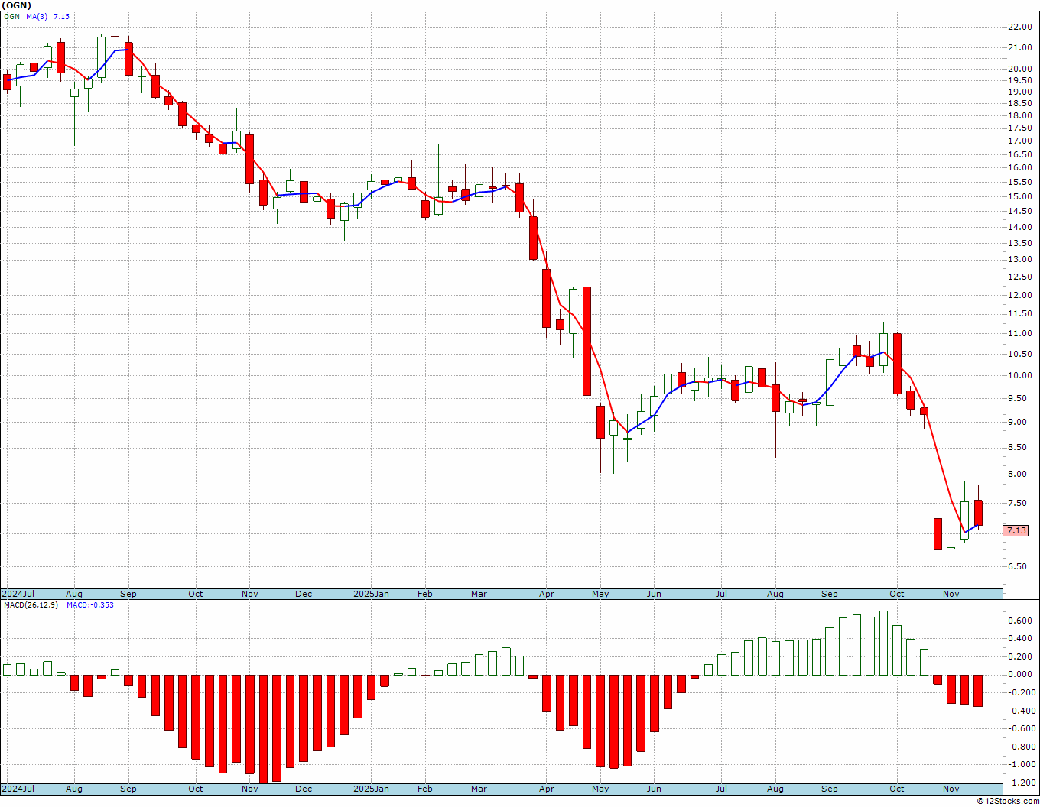The image size is (1040, 807).
Task: Select the 14.00 price axis label
Action: click(1020, 227)
